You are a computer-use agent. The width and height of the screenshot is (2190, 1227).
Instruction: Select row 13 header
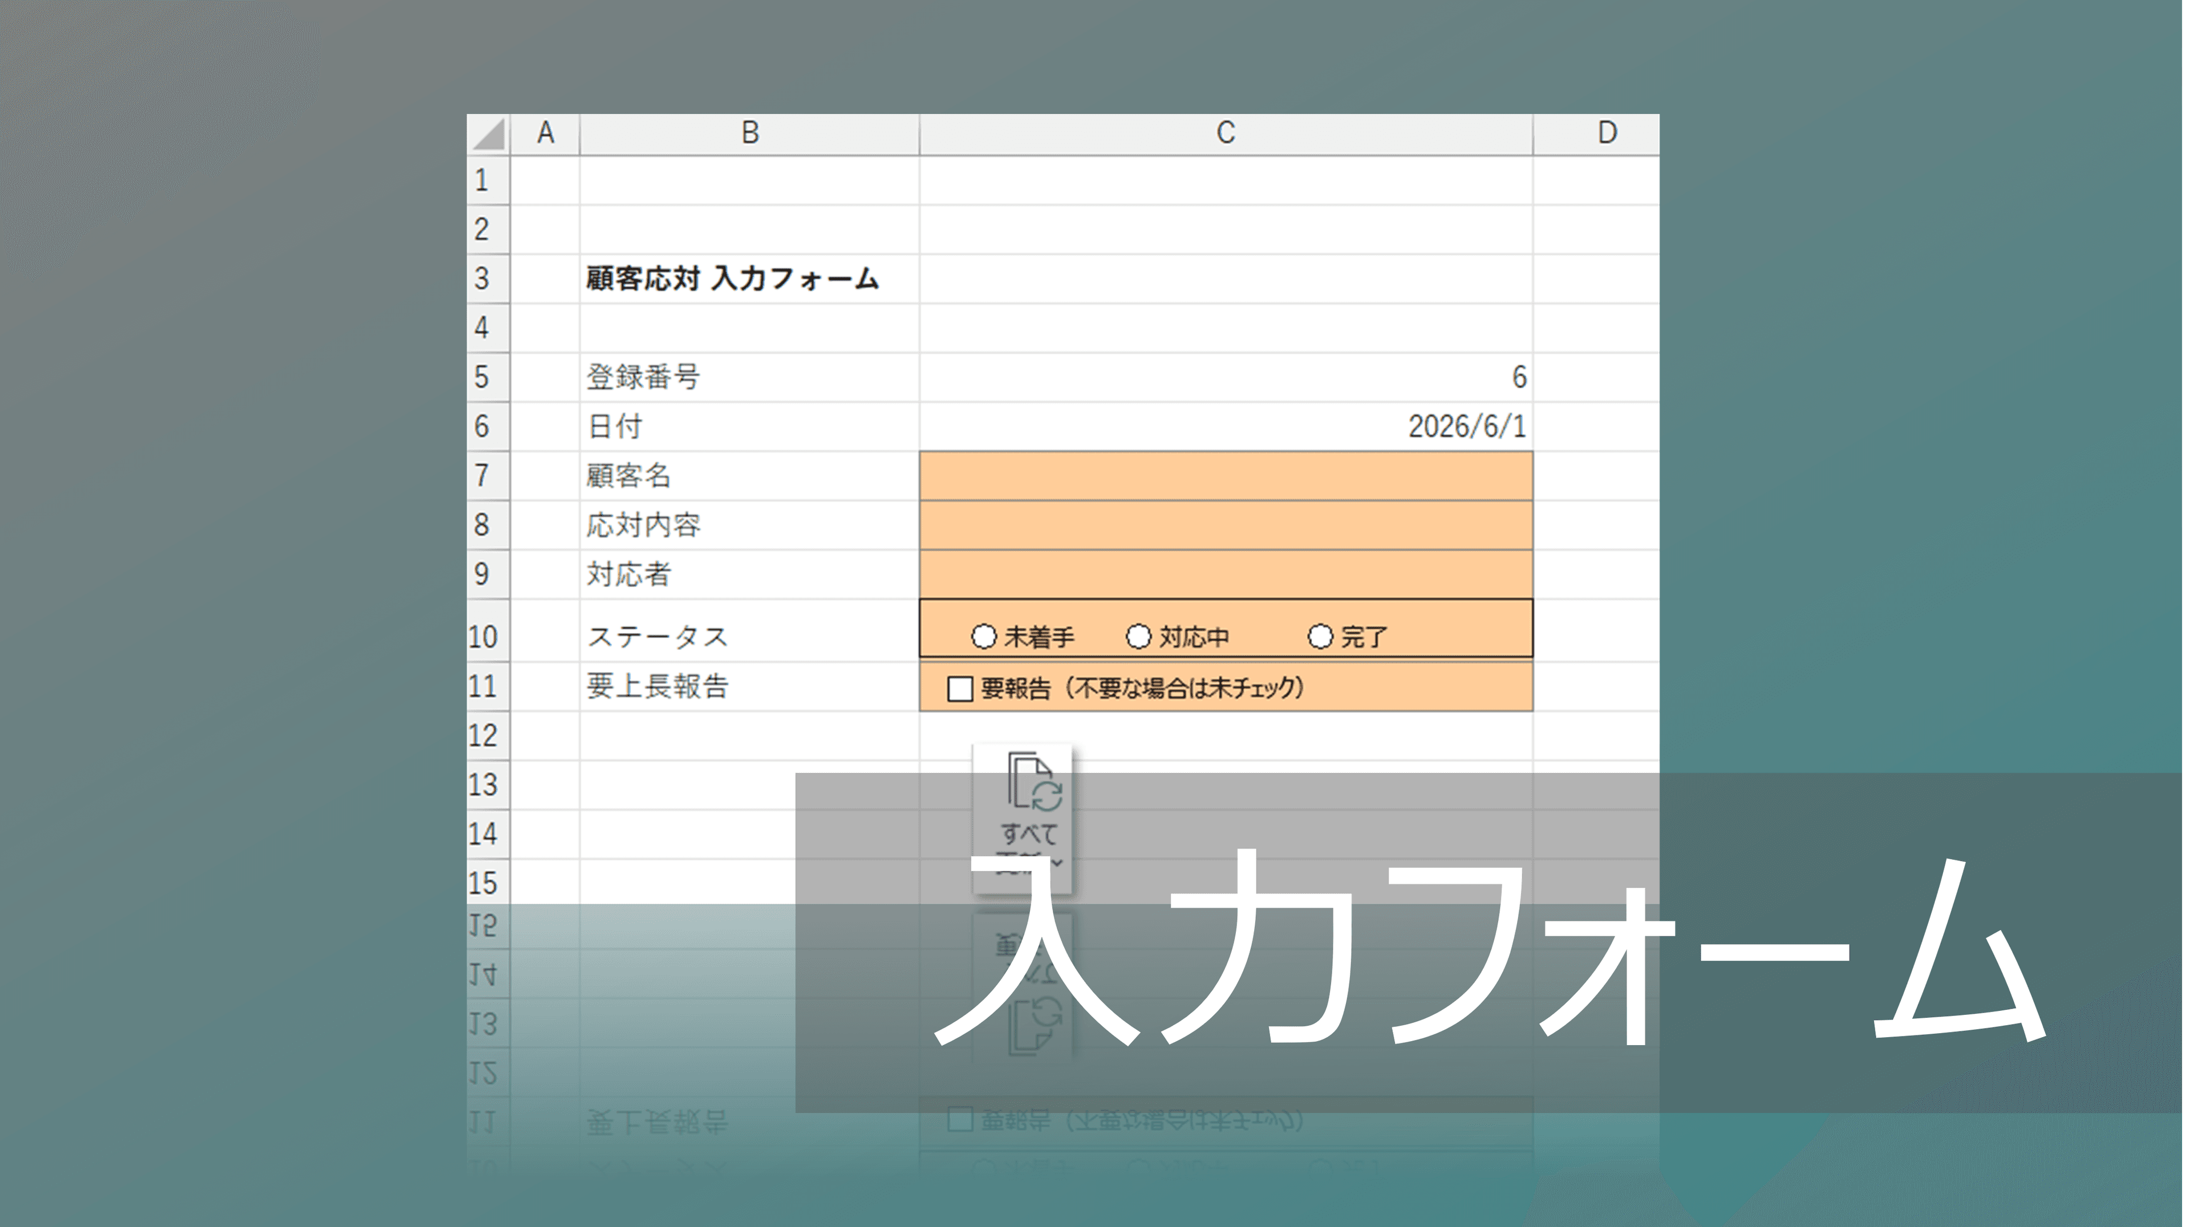[488, 785]
